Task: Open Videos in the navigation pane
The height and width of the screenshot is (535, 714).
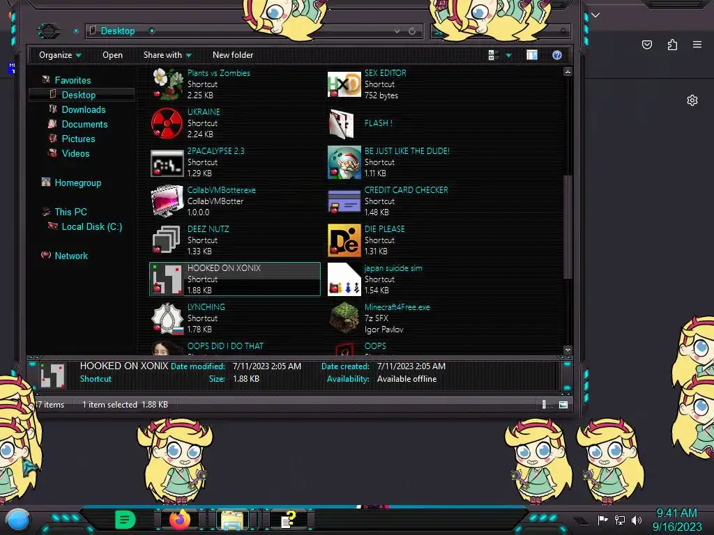Action: (x=75, y=153)
